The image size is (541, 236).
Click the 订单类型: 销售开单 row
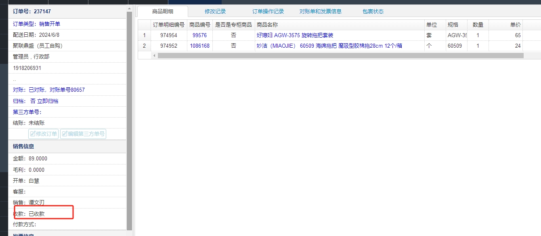[67, 24]
